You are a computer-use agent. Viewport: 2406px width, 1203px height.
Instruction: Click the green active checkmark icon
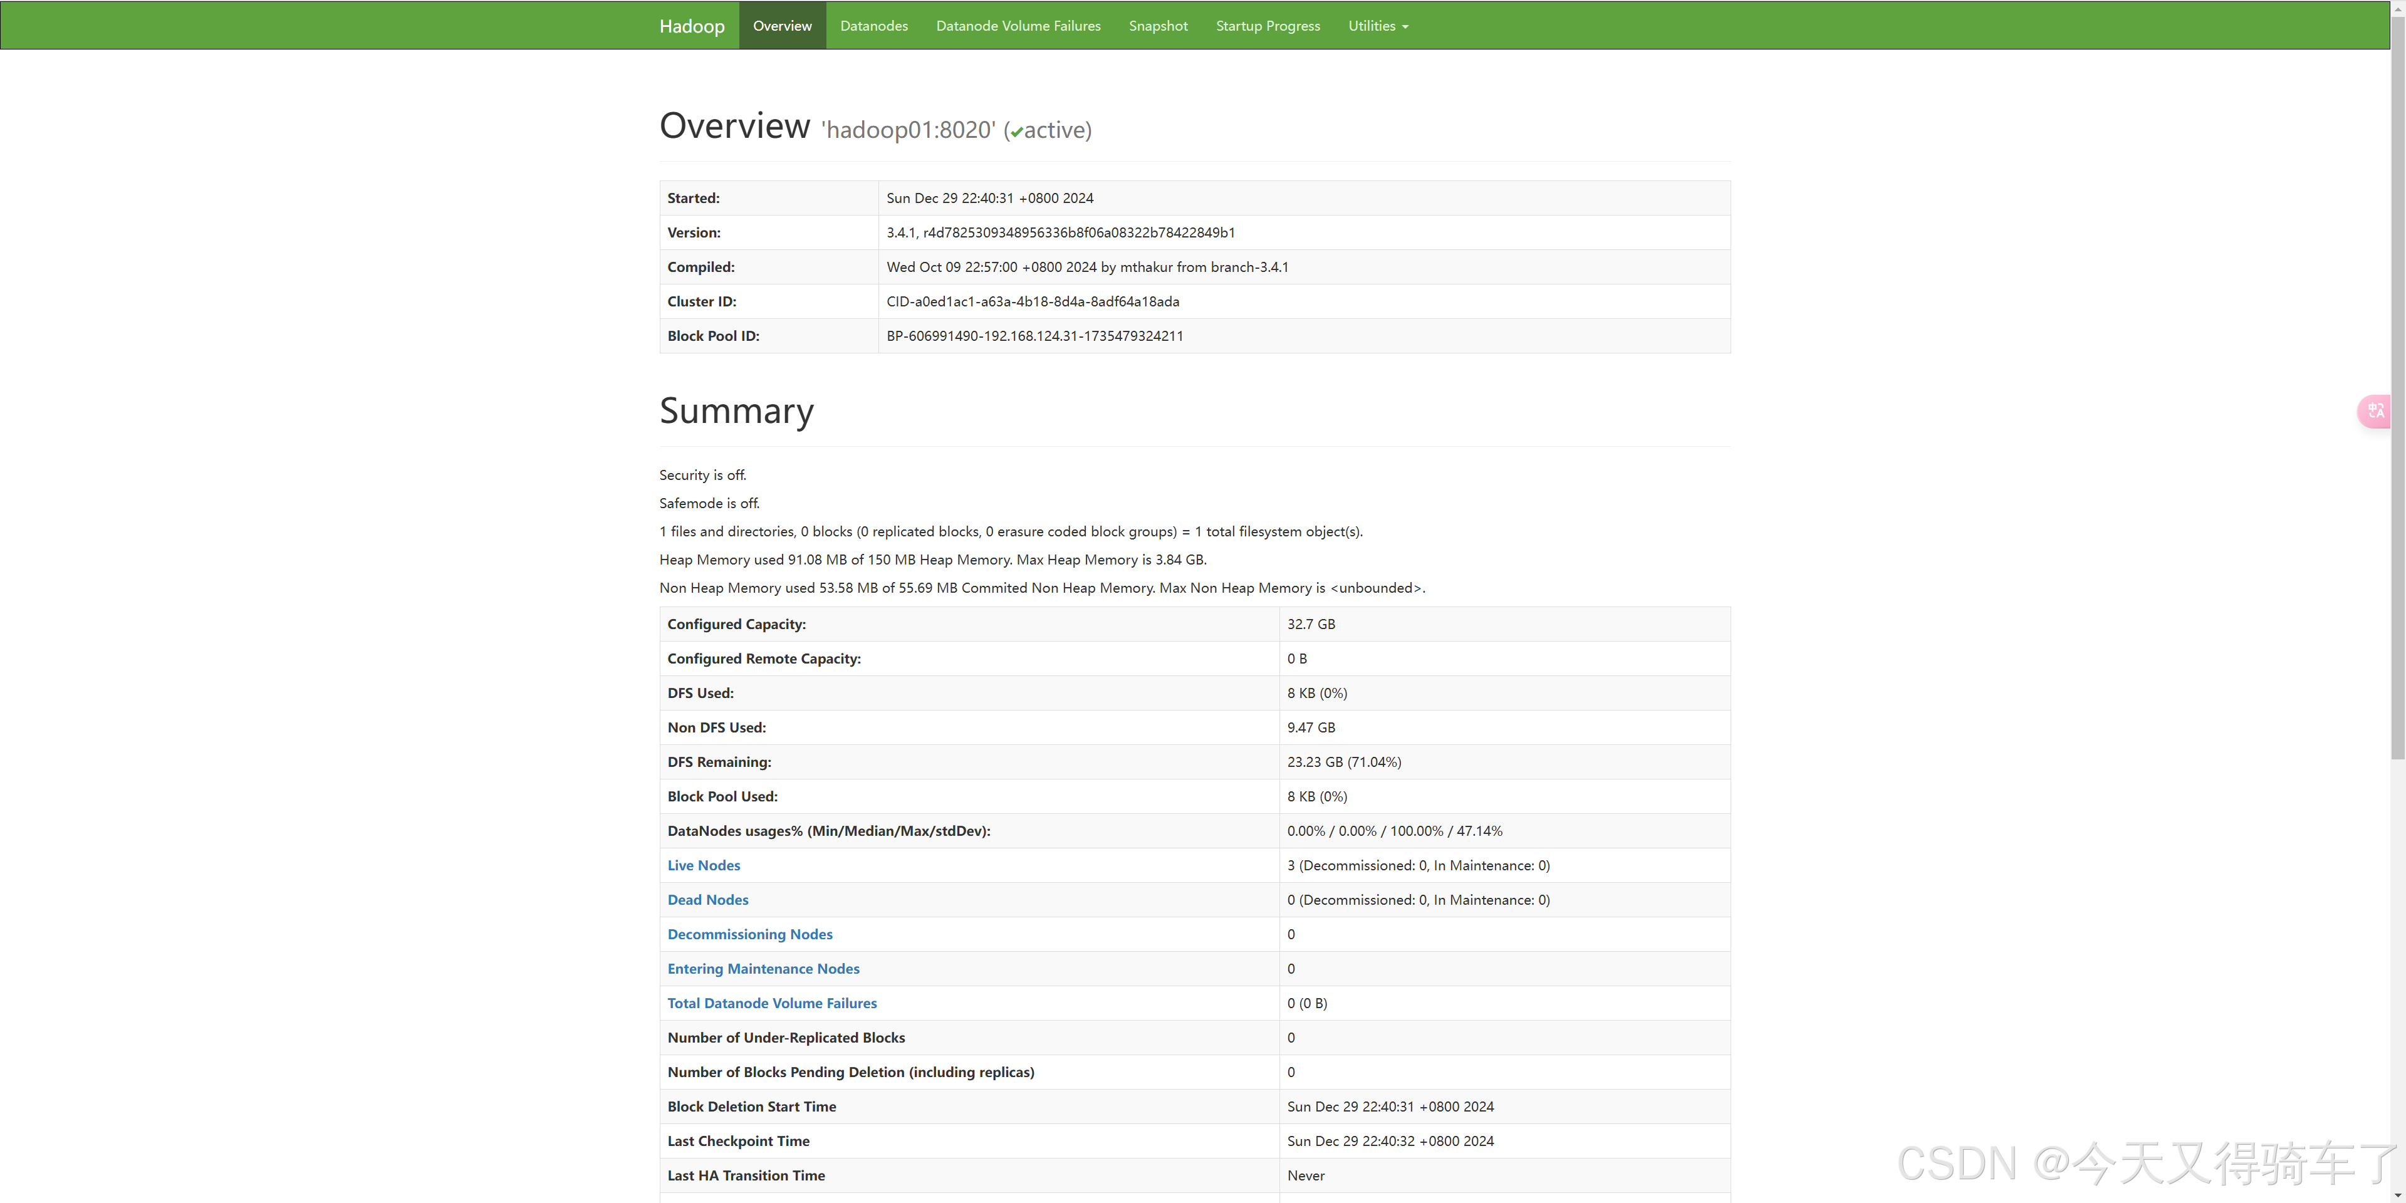click(1016, 132)
